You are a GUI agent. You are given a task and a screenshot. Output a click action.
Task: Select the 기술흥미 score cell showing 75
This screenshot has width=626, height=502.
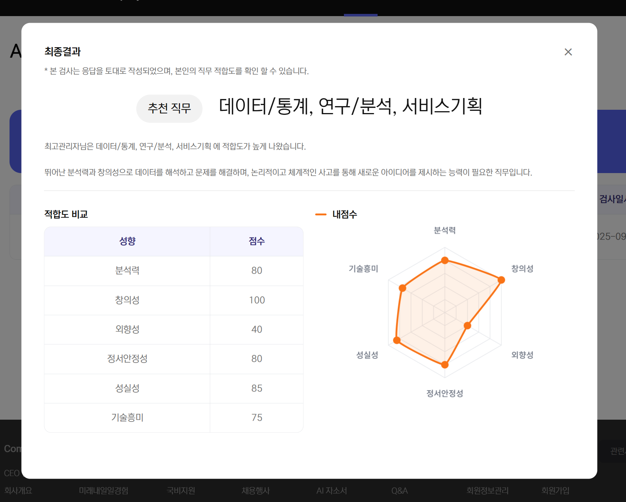pos(256,417)
